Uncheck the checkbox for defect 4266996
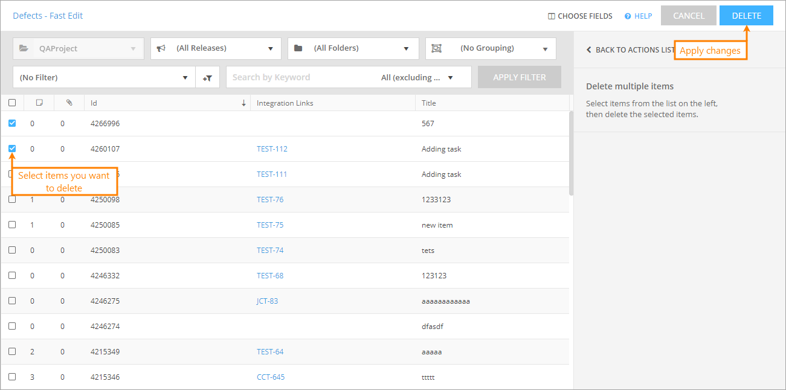Image resolution: width=786 pixels, height=390 pixels. coord(12,123)
